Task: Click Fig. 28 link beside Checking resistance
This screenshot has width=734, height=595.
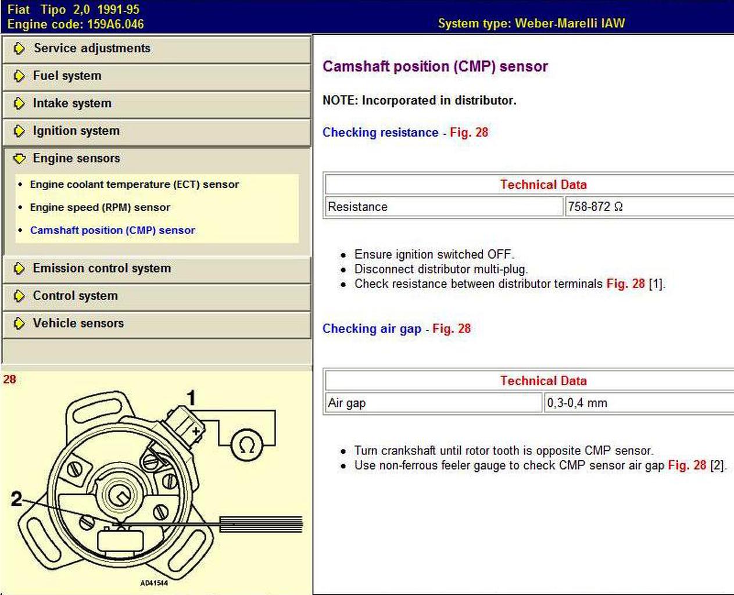Action: click(469, 132)
